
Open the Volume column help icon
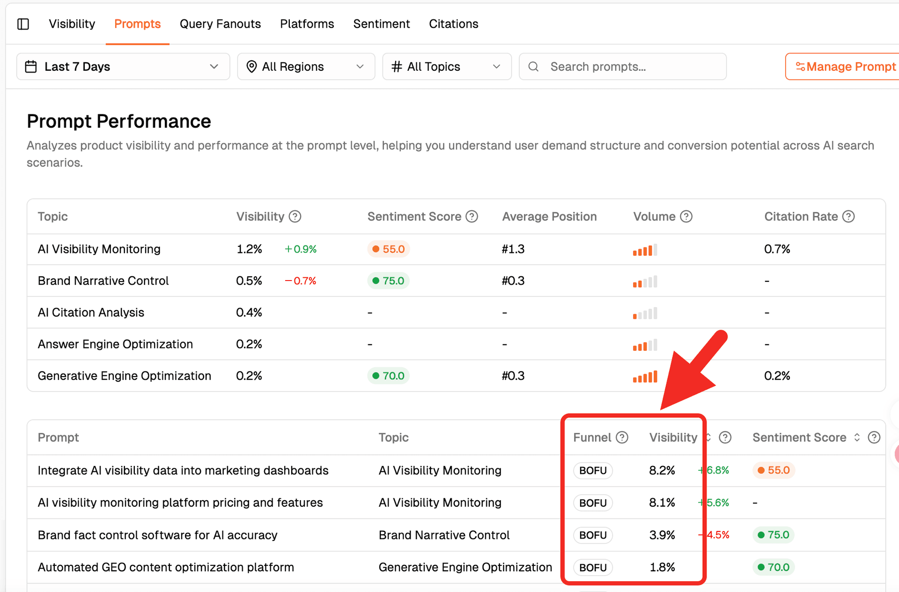(686, 216)
